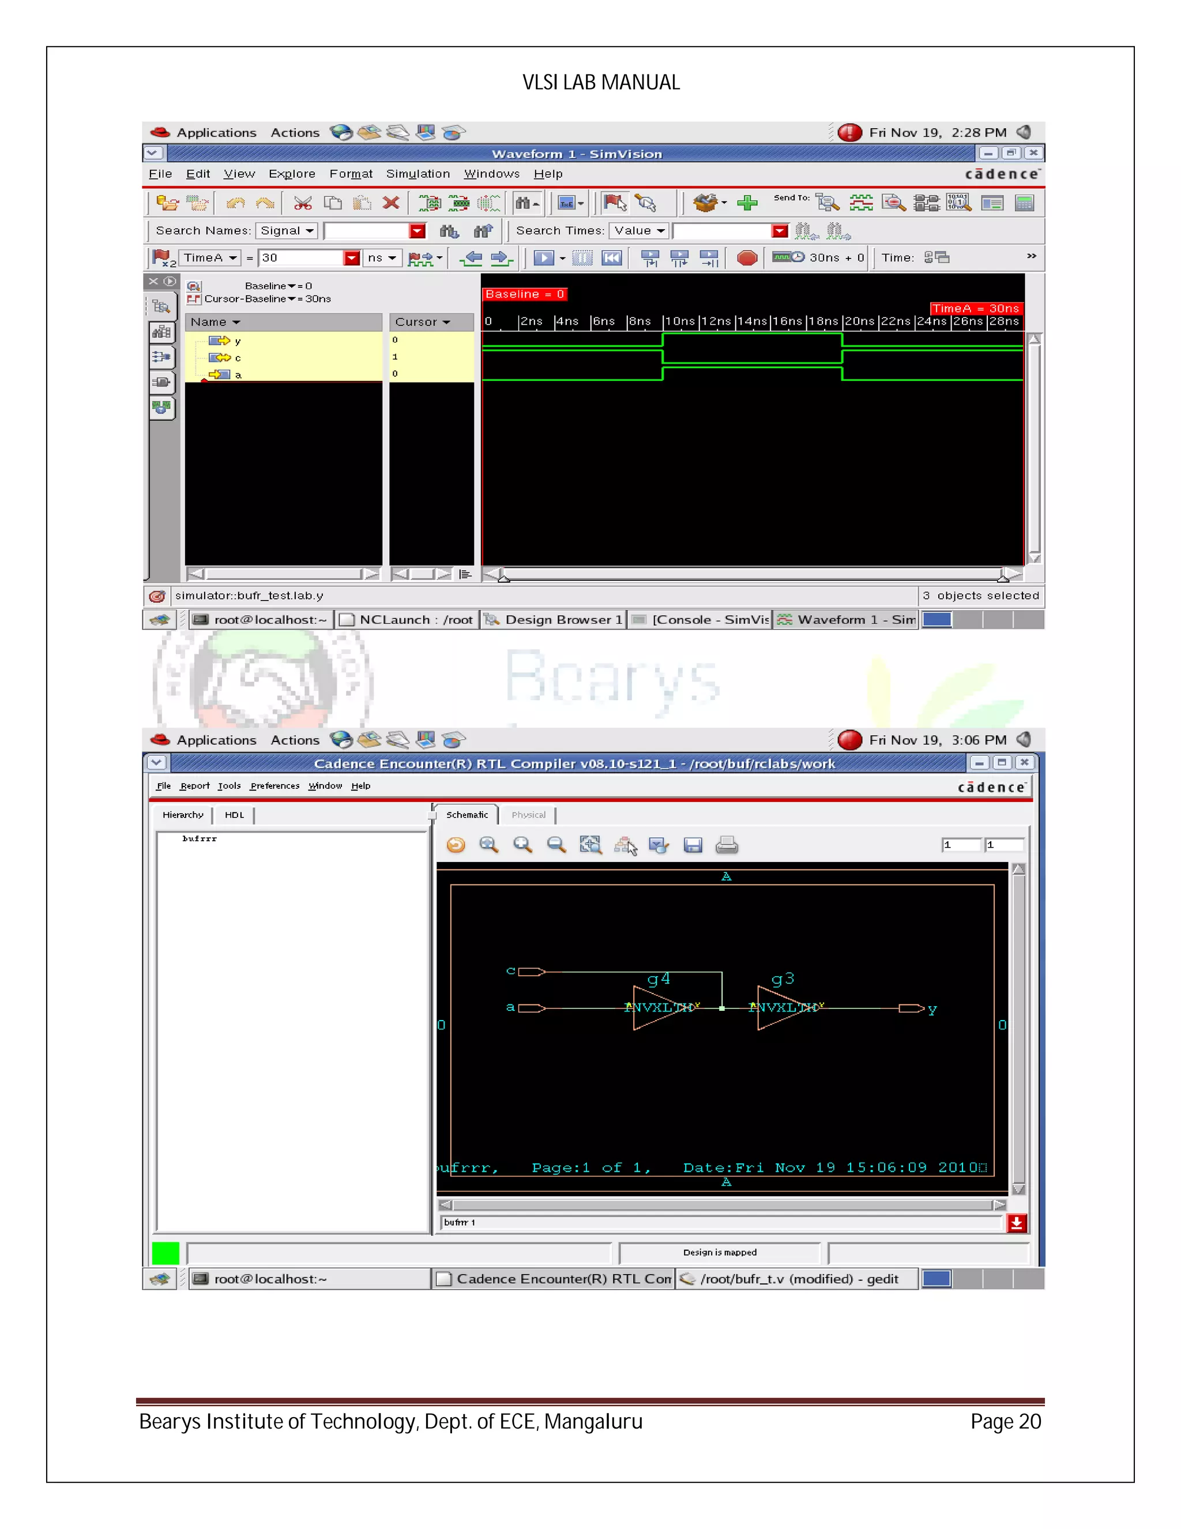Switch to NCLaunch taskbar window

point(407,620)
